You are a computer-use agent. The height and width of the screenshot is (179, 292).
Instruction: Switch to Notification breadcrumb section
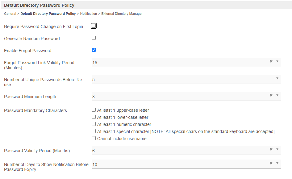coord(88,14)
